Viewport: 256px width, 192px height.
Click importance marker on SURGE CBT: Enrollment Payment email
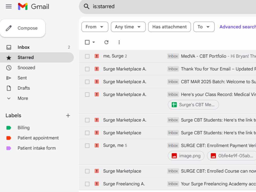point(97,145)
